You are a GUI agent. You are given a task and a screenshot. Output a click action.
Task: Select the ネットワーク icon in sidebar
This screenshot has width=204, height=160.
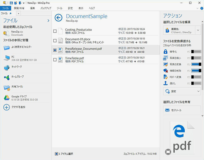point(7,67)
